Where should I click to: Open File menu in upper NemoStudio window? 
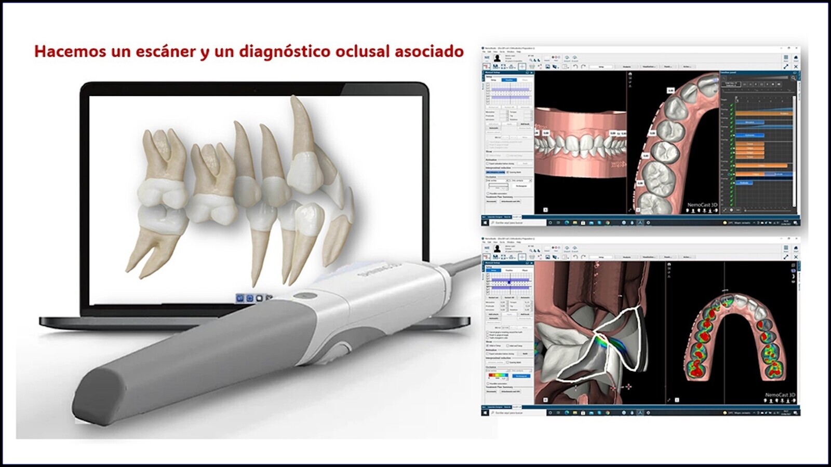point(484,52)
